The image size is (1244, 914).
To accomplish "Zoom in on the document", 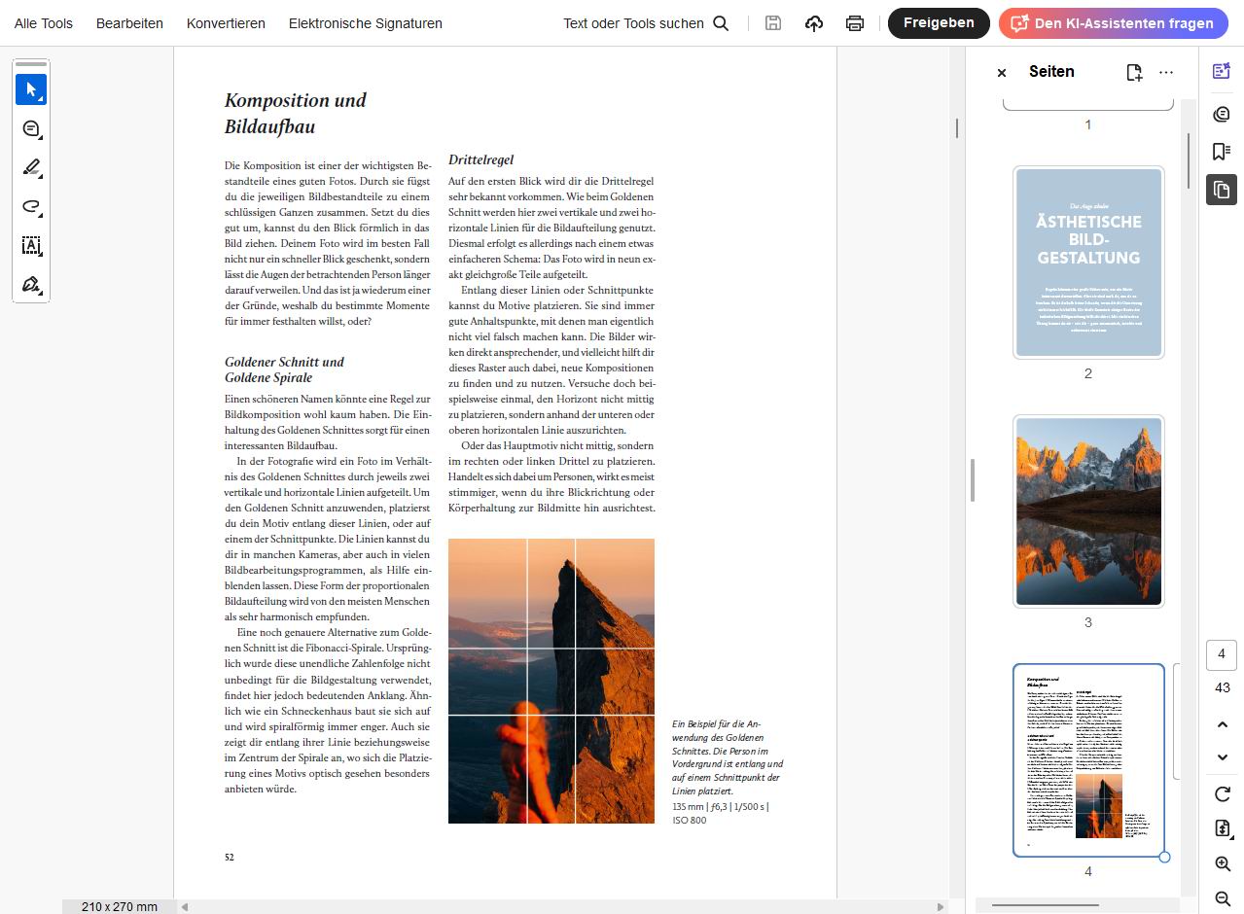I will [x=1223, y=863].
